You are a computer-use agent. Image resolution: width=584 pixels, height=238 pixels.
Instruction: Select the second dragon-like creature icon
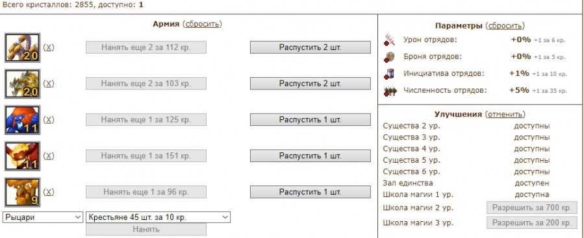tap(22, 84)
